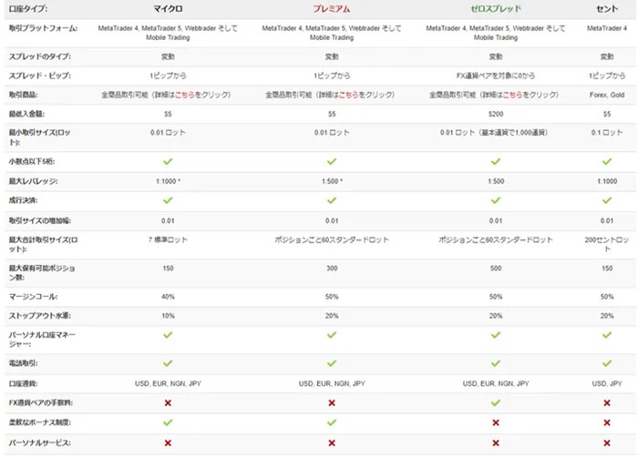This screenshot has height=457, width=638.
Task: Select パーソナル口座マネージャー checkmark for プレミアム
Action: (332, 335)
